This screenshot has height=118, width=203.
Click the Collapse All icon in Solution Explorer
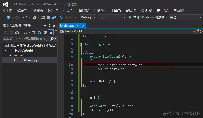pyautogui.click(x=45, y=32)
